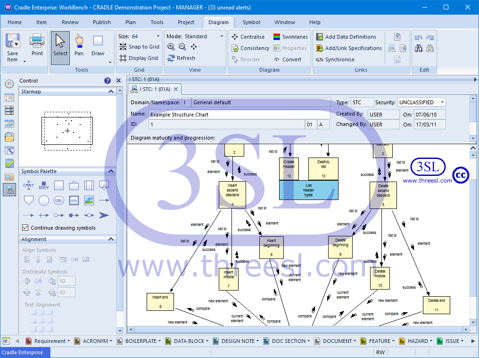This screenshot has height=358, width=479.
Task: Open the green checkmark tasks sidebar icon
Action: 9,163
